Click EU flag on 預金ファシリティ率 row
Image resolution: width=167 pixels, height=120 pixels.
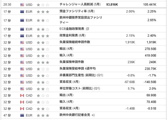click(22, 11)
